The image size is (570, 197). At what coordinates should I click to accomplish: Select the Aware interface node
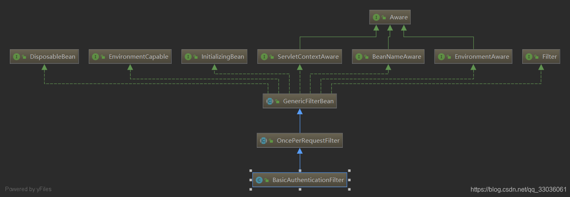click(x=390, y=17)
